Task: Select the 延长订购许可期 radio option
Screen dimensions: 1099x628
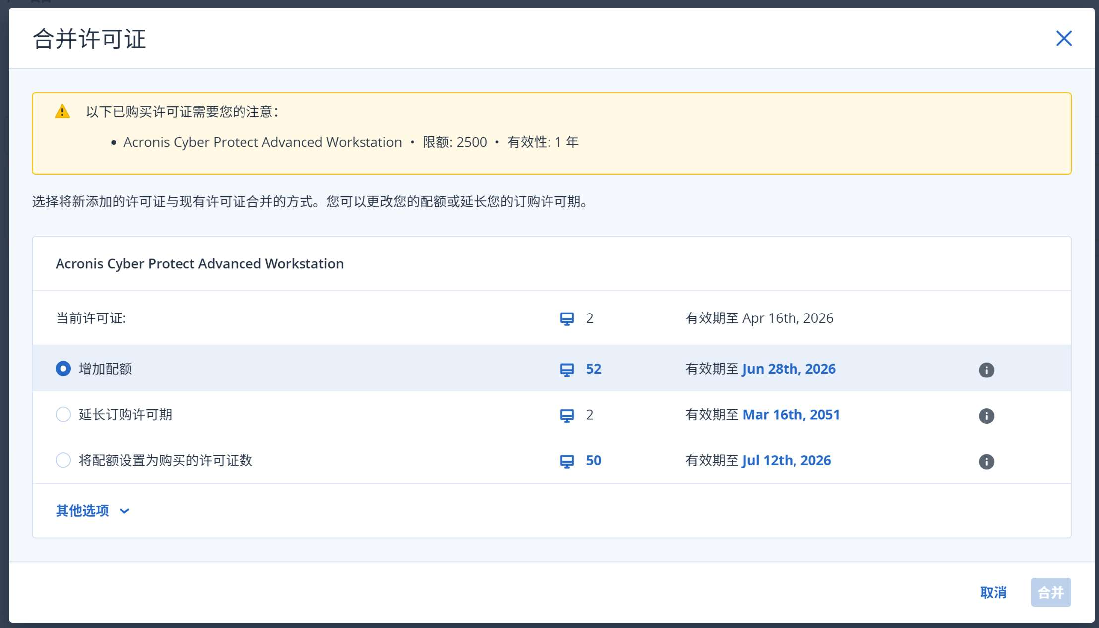Action: [63, 414]
